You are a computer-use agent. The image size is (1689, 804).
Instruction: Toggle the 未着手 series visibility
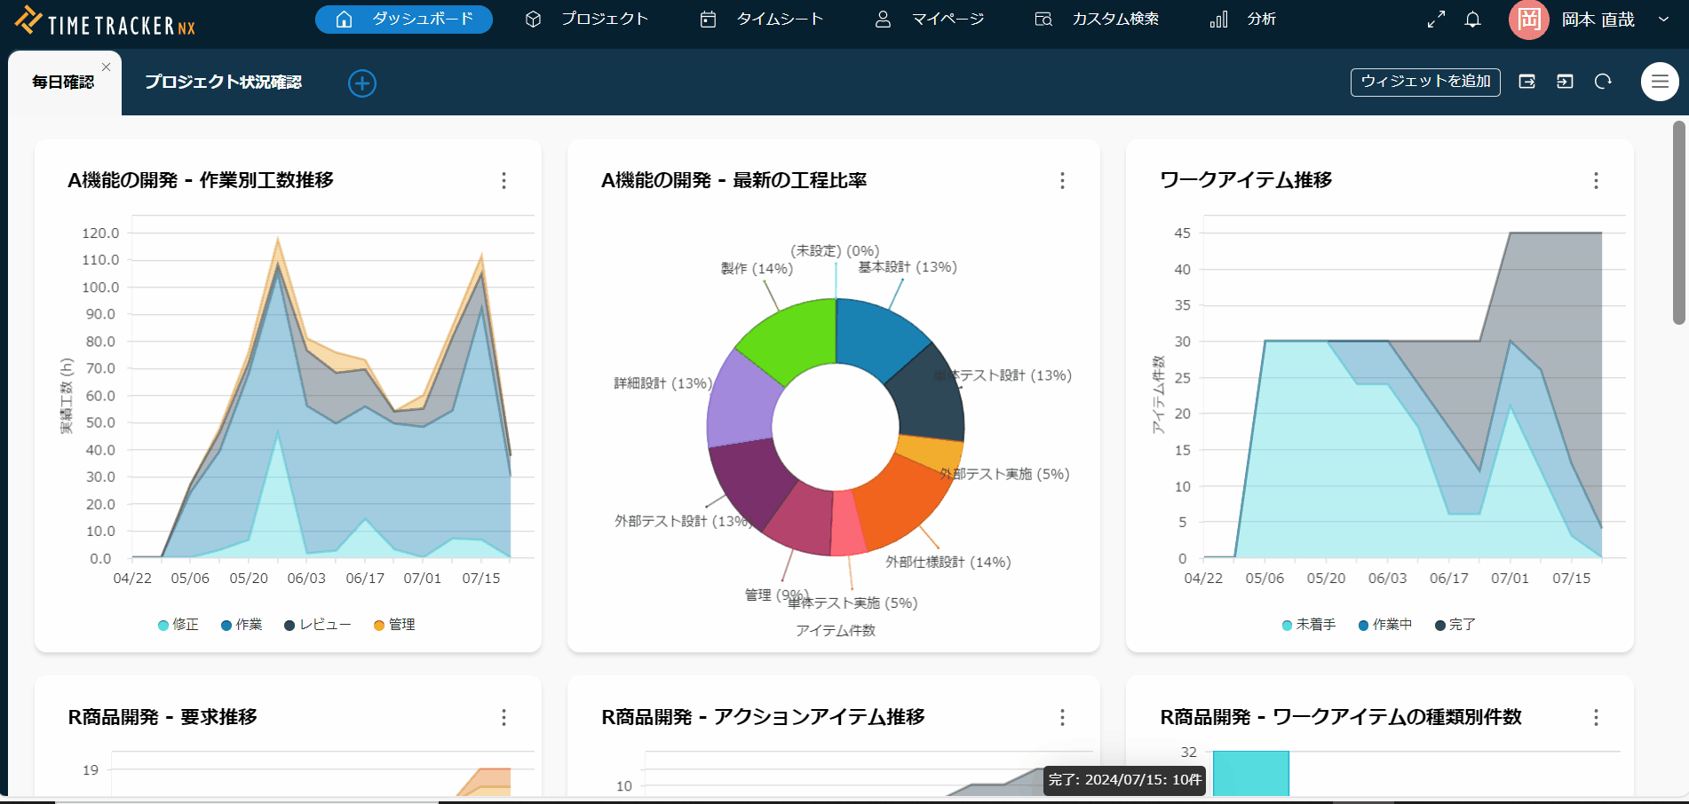(1308, 624)
